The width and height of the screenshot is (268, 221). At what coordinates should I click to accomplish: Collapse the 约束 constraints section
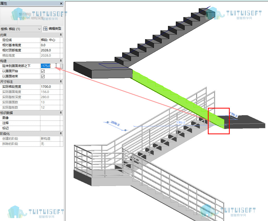pyautogui.click(x=61, y=35)
